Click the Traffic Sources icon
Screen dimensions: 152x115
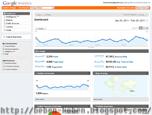coord(4,24)
